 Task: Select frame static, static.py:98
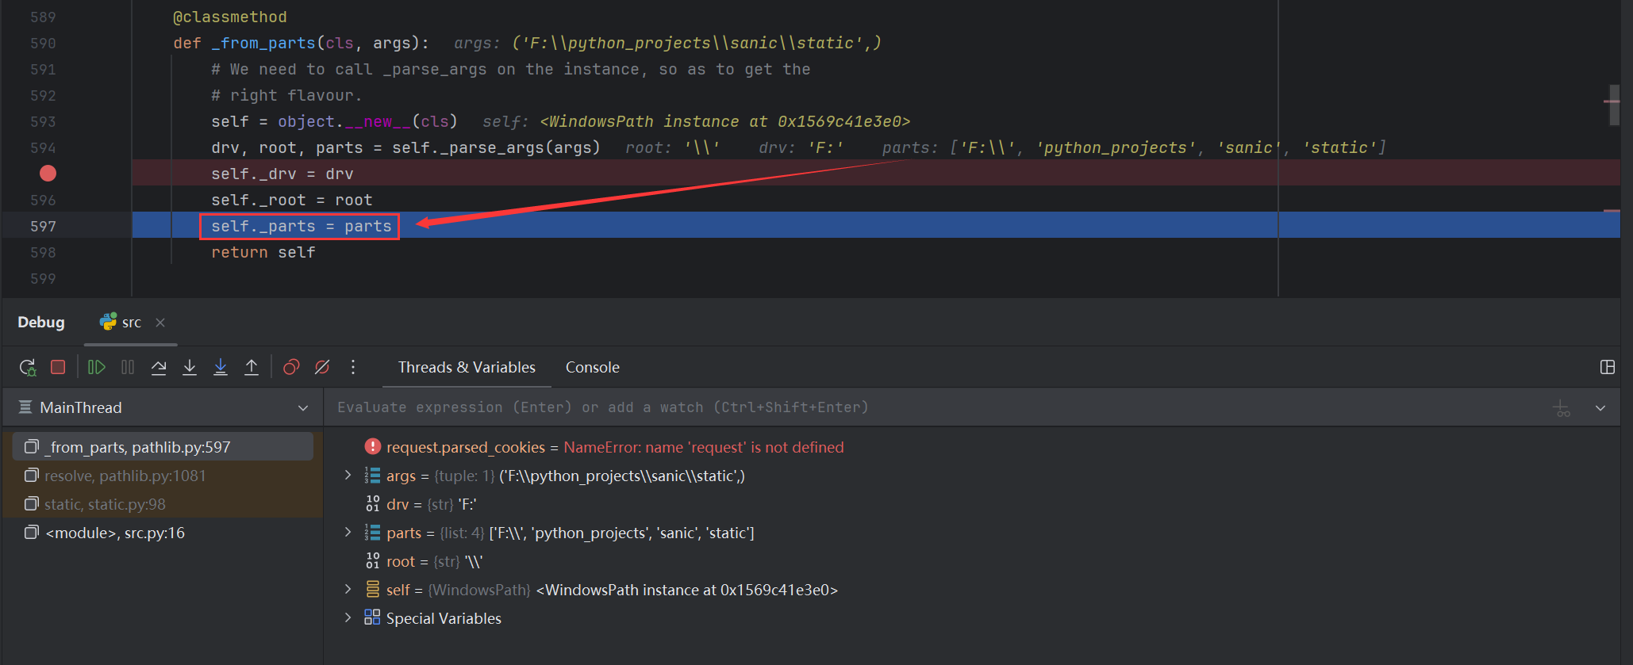coord(163,504)
